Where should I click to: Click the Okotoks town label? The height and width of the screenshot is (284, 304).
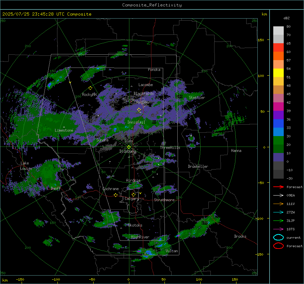(135, 225)
